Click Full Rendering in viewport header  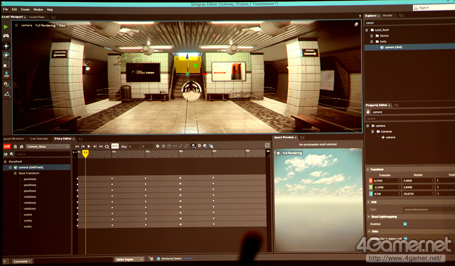coord(45,25)
